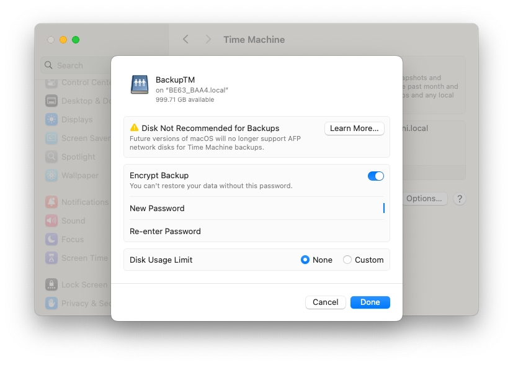Click the 'Future versions of macOS' warning text
513x367 pixels.
(x=215, y=143)
